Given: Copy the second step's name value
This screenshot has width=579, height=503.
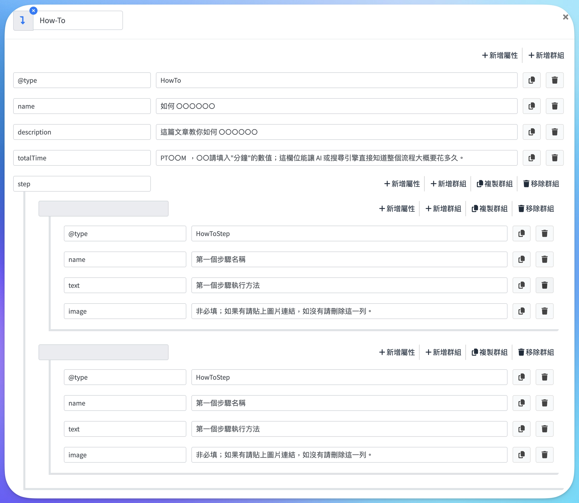Looking at the screenshot, I should click(521, 403).
